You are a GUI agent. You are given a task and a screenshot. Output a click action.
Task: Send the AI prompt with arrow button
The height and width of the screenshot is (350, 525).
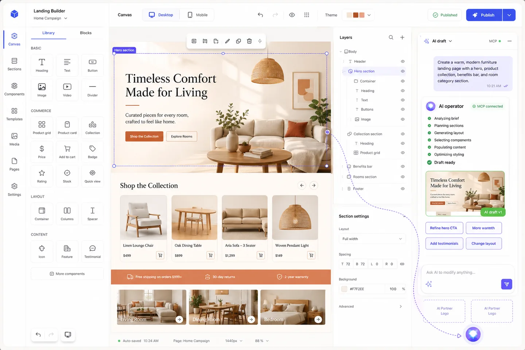pos(507,284)
